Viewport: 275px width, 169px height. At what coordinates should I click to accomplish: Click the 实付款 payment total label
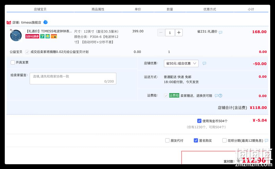click(x=229, y=161)
